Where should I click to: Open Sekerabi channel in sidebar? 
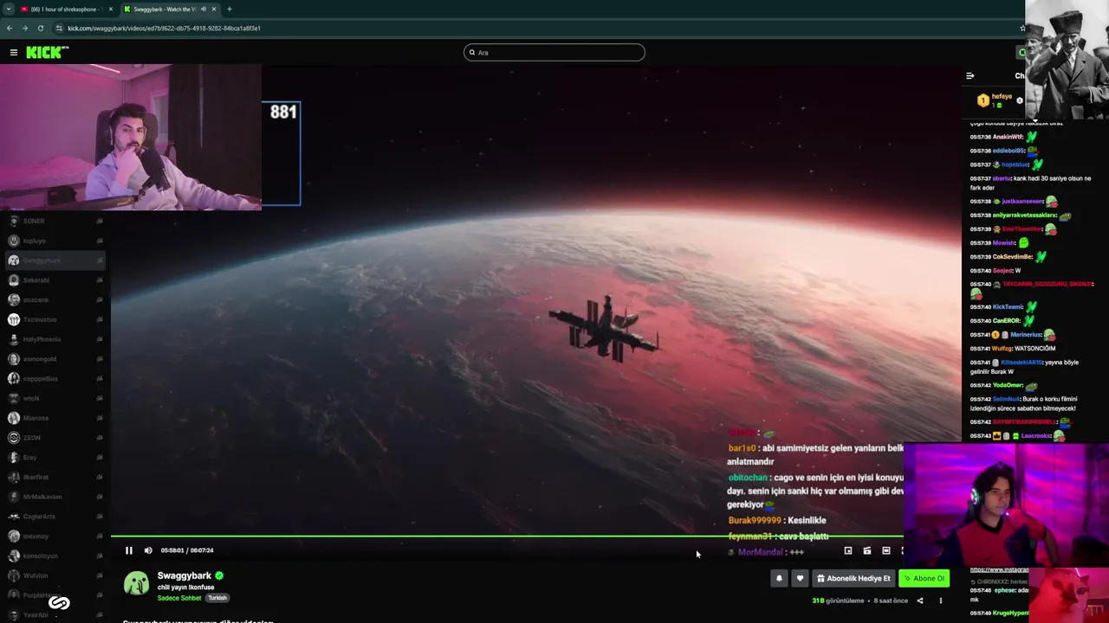pyautogui.click(x=55, y=280)
